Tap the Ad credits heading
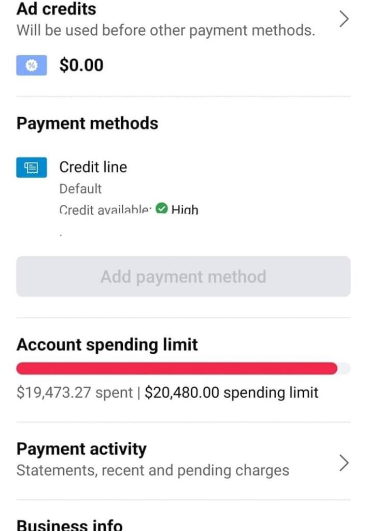 point(56,9)
